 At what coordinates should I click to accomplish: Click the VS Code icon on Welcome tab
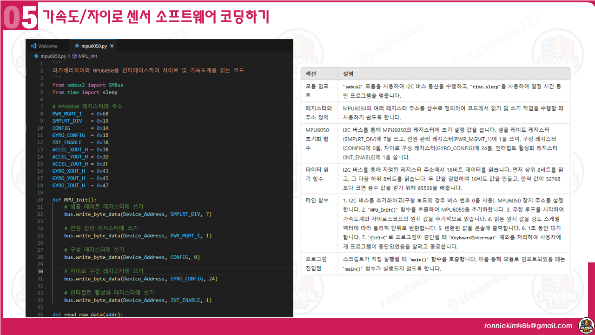[33, 46]
